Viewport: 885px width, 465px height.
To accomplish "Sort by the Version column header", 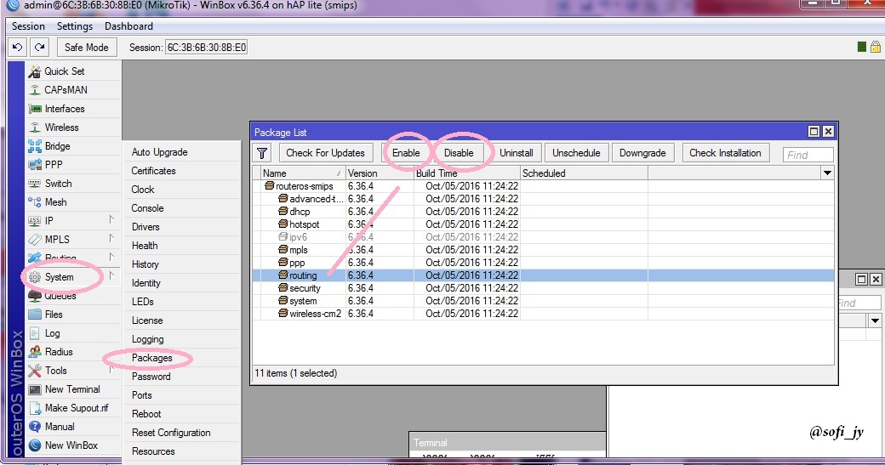I will pos(380,173).
